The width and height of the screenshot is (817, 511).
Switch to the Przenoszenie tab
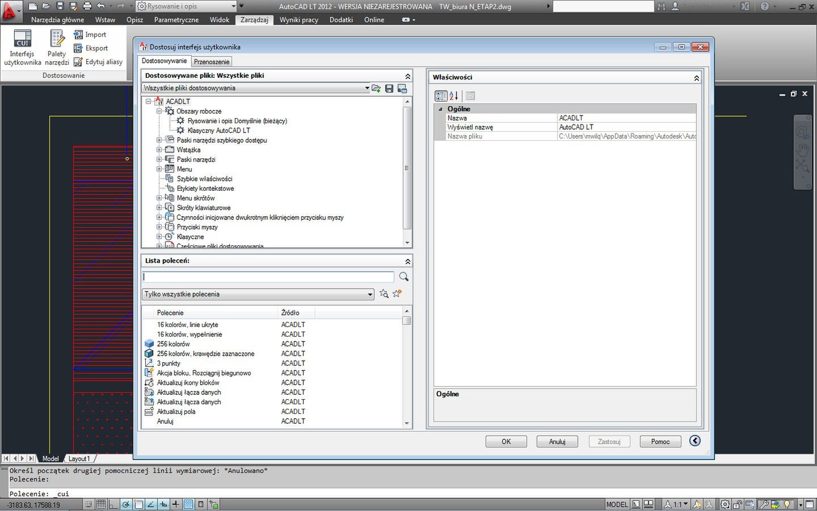212,61
